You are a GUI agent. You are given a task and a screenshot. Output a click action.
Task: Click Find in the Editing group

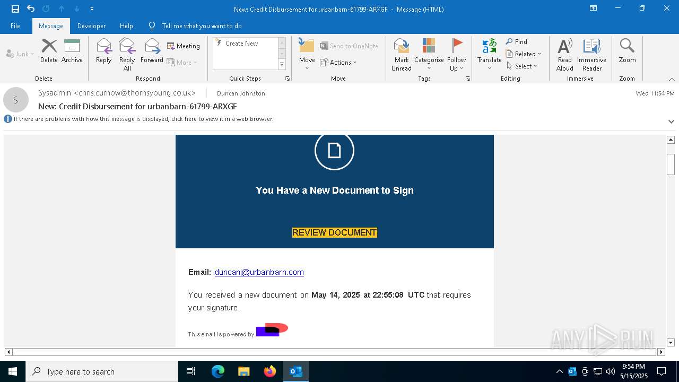[517, 41]
